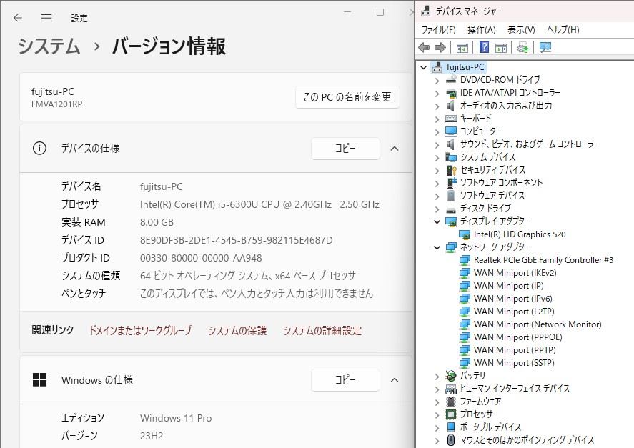
Task: Open the Settings hamburger navigation menu
Action: tap(46, 18)
